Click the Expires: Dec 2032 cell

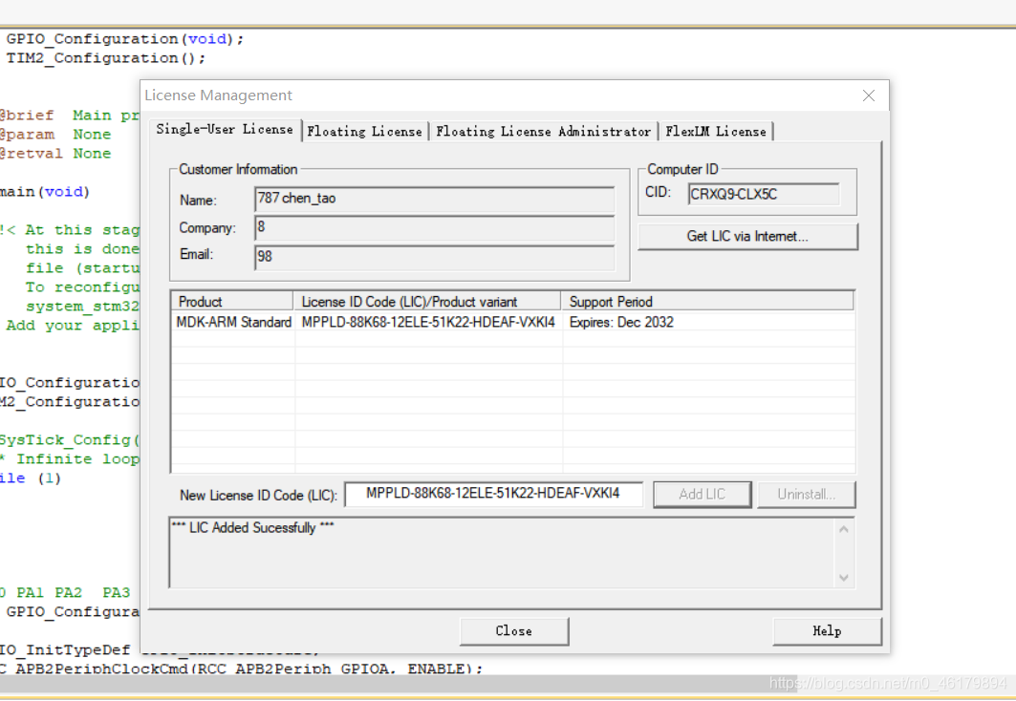click(621, 322)
